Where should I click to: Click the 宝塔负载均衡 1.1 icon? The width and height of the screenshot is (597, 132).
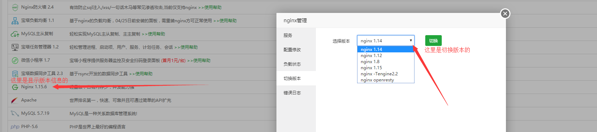coord(15,21)
